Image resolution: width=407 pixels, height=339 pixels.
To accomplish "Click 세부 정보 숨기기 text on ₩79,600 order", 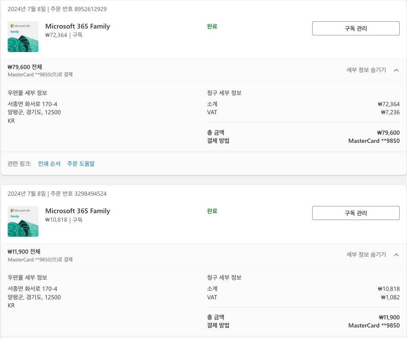I will 366,70.
